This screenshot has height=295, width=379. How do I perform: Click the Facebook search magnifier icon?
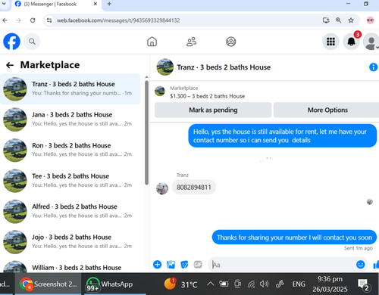click(32, 42)
